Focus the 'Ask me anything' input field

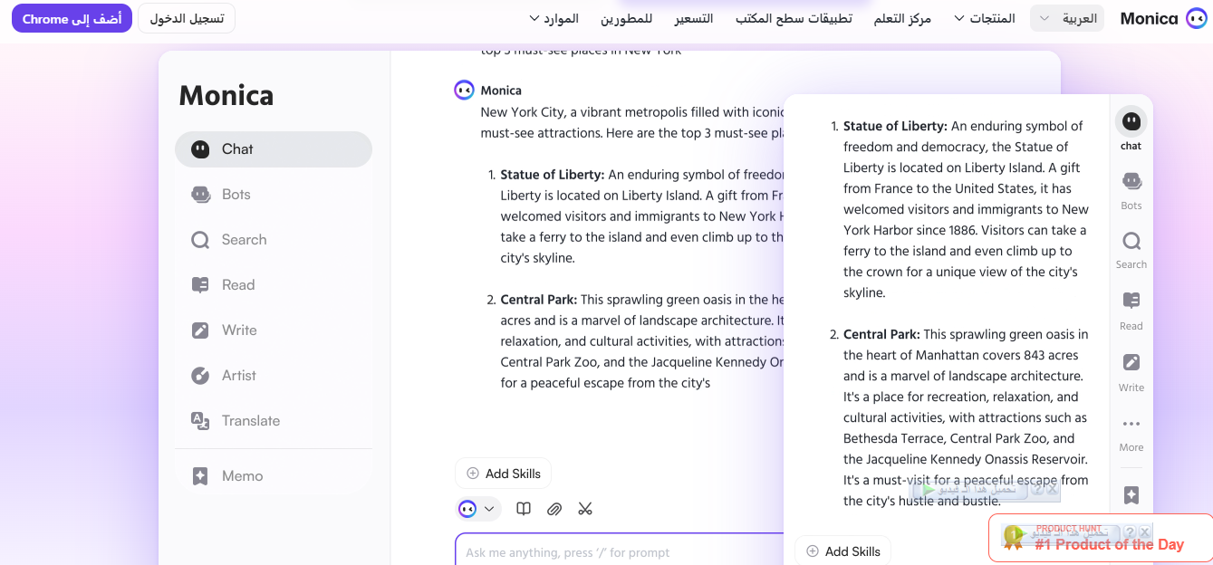click(616, 552)
